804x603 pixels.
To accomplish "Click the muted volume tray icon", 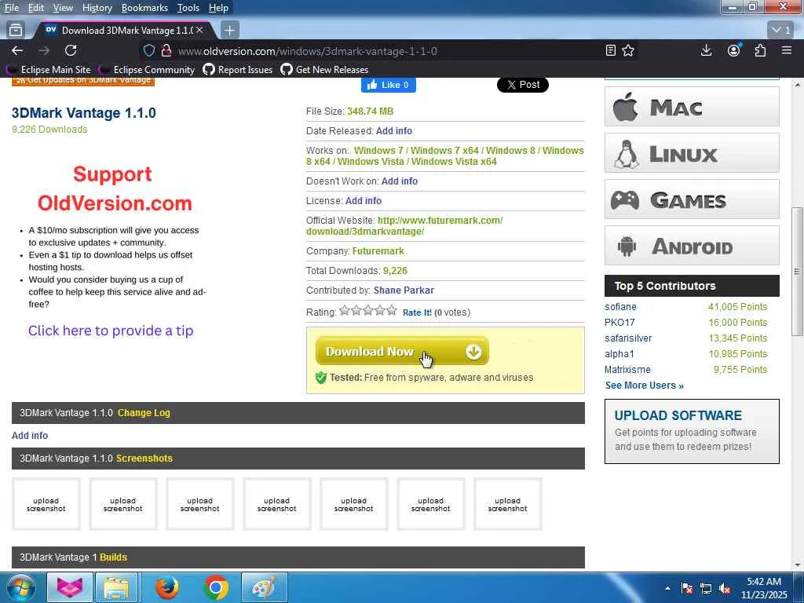I will tap(725, 589).
